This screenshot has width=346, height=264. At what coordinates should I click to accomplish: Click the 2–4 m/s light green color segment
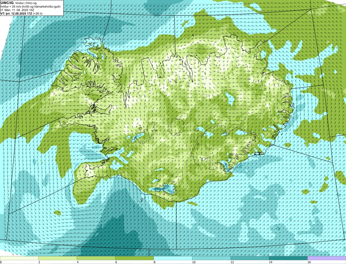pyautogui.click(x=58, y=258)
